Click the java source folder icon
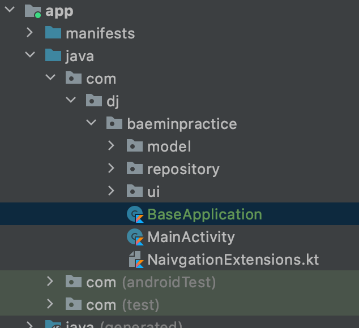This screenshot has width=359, height=328. pyautogui.click(x=53, y=55)
